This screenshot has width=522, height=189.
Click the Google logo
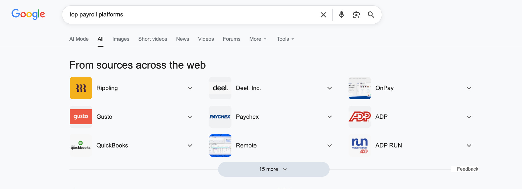click(x=28, y=14)
